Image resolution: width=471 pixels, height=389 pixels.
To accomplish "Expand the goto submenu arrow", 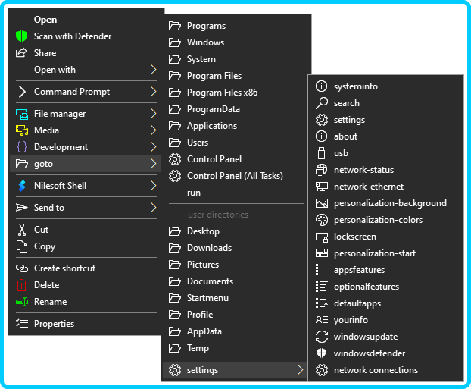I will click(x=154, y=164).
